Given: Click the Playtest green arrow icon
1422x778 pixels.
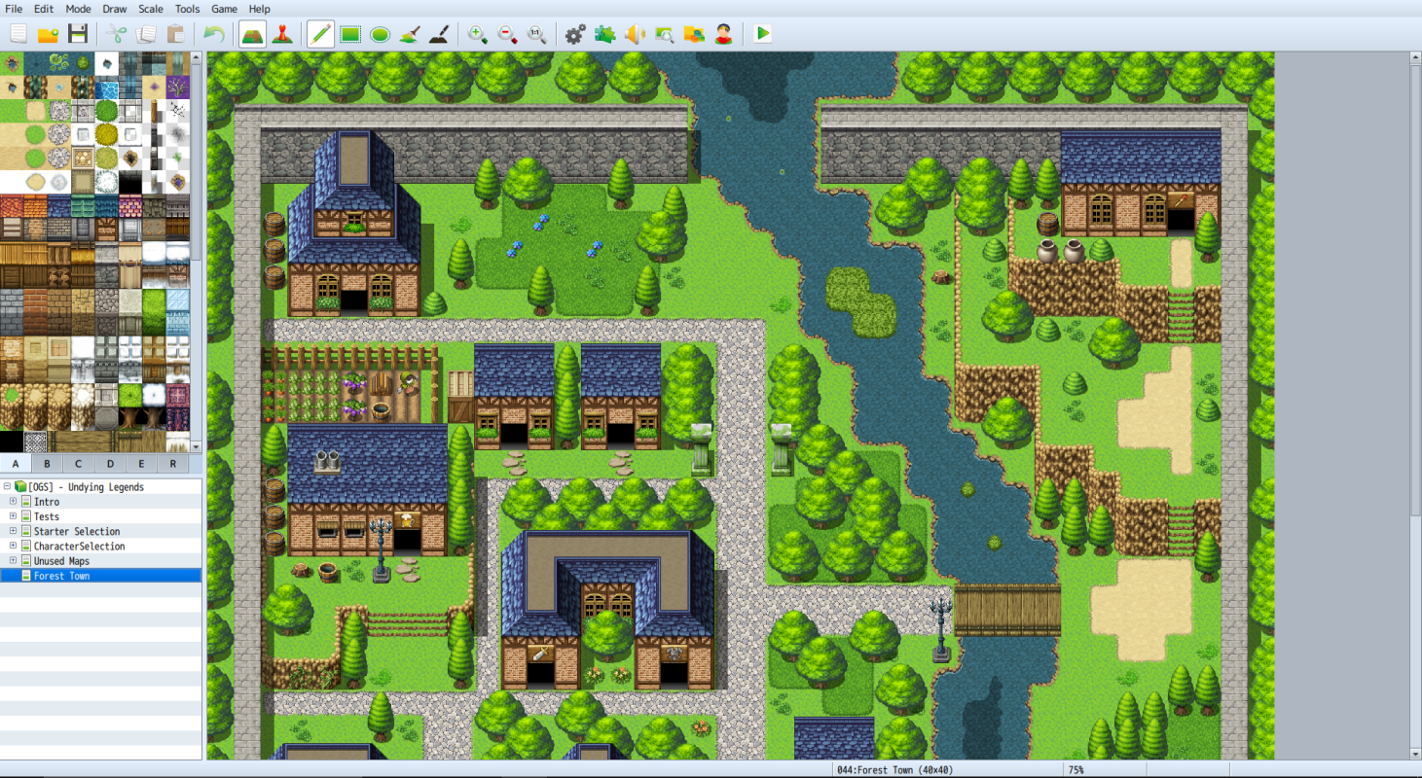Looking at the screenshot, I should [x=763, y=34].
